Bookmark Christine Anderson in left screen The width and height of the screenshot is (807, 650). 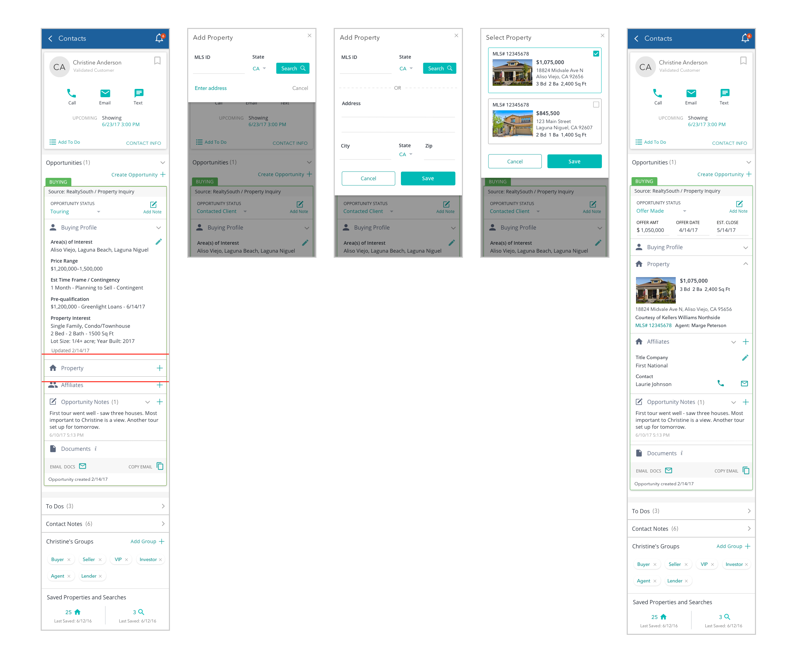click(157, 61)
